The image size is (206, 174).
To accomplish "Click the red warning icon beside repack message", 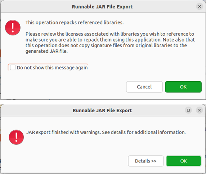I will (x=13, y=28).
